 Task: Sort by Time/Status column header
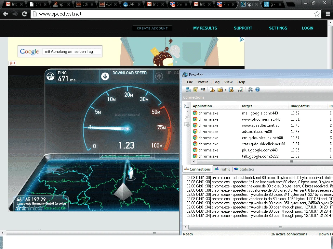click(x=308, y=106)
